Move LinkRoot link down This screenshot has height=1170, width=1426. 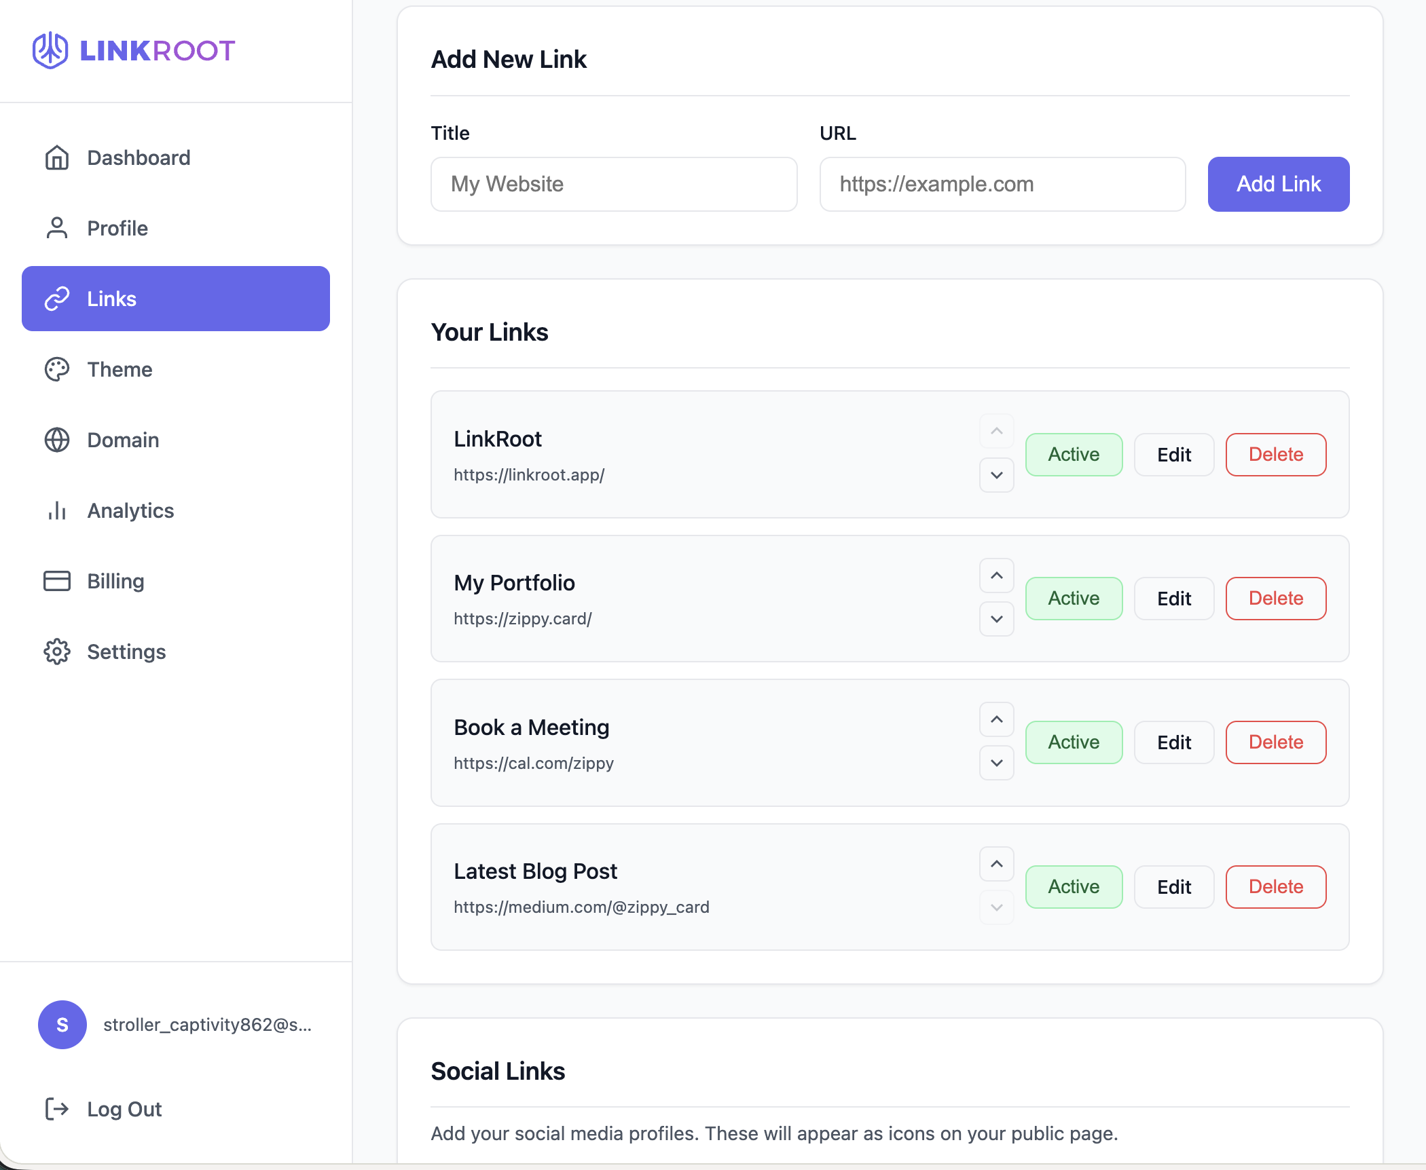click(997, 475)
